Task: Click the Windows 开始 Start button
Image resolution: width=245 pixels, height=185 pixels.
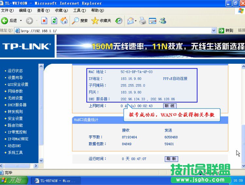Action: click(x=12, y=180)
